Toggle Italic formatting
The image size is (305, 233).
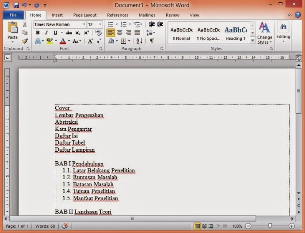click(x=46, y=33)
